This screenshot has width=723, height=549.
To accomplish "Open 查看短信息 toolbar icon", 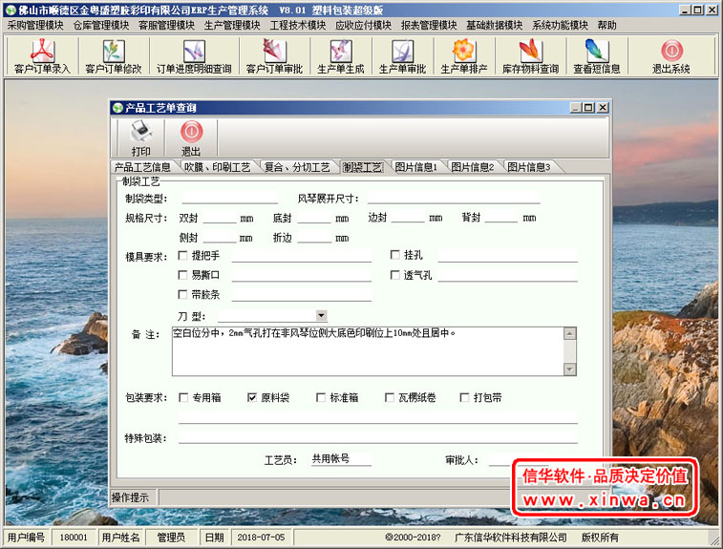I will (596, 55).
